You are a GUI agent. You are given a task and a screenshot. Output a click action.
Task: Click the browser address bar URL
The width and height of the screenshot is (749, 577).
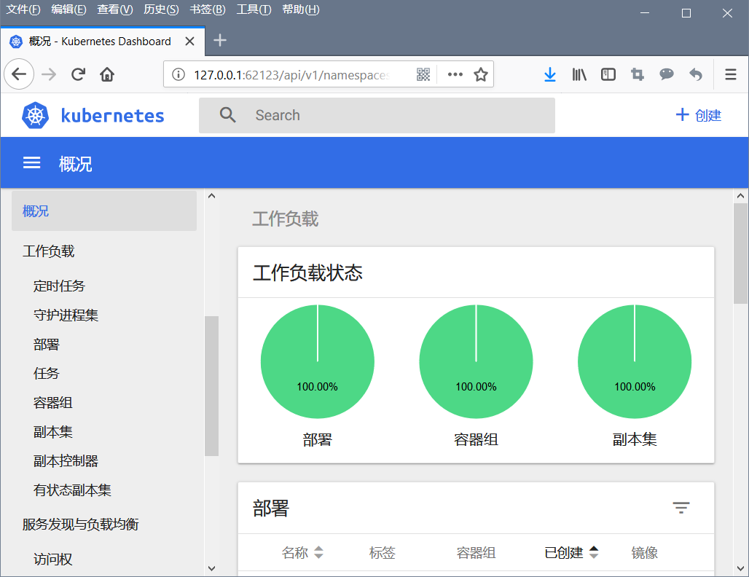pyautogui.click(x=291, y=74)
